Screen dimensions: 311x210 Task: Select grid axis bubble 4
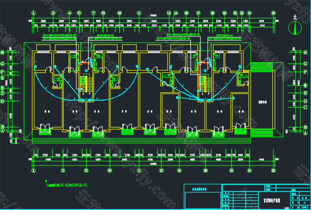click(x=69, y=13)
